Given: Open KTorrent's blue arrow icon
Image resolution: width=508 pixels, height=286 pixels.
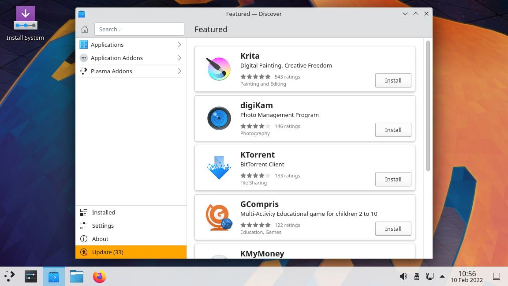Looking at the screenshot, I should coord(219,167).
